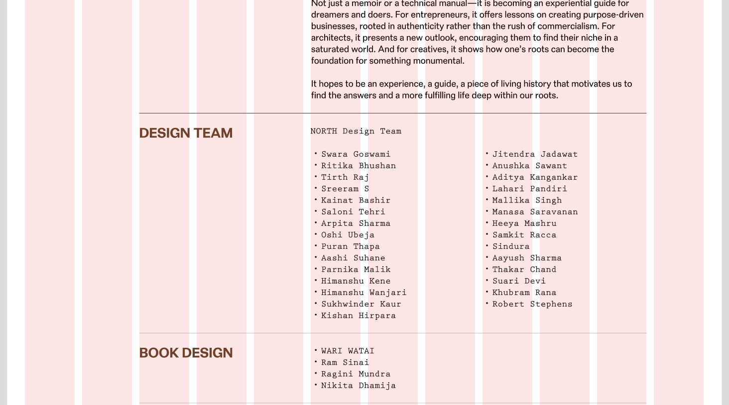Click the name Swara Goswami
729x405 pixels.
(x=356, y=154)
